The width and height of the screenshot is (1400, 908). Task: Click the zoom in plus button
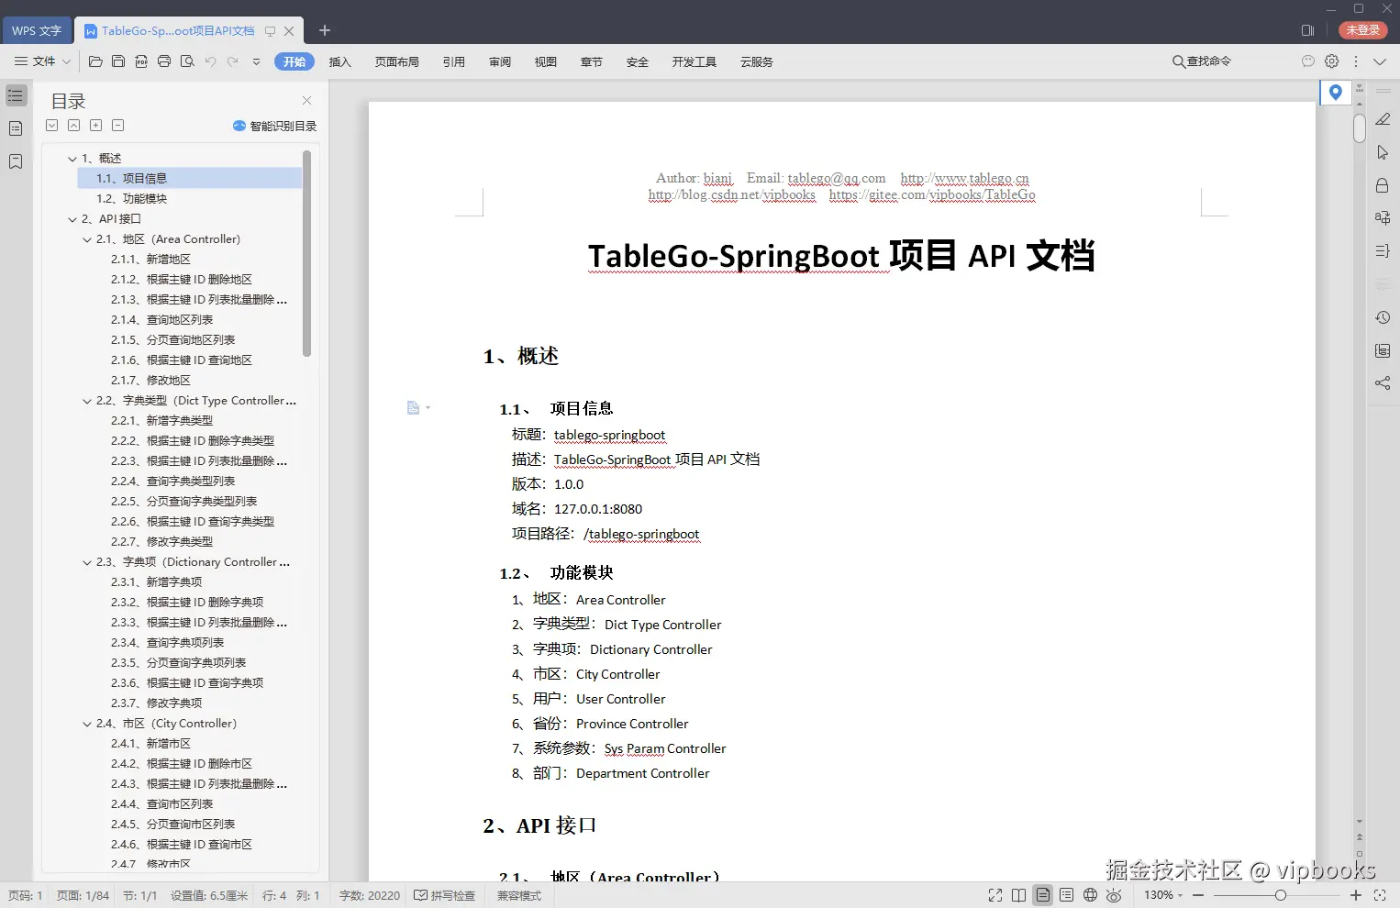click(x=1356, y=895)
